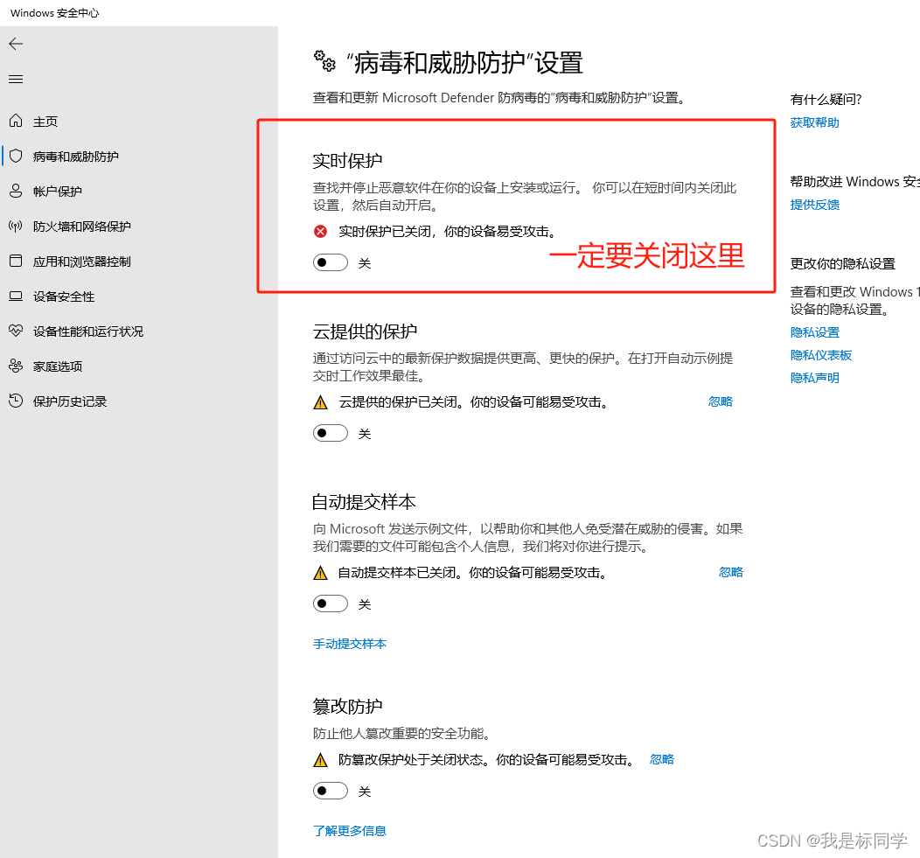Click the Firewall & network protection icon
This screenshot has height=858, width=920.
pos(16,227)
